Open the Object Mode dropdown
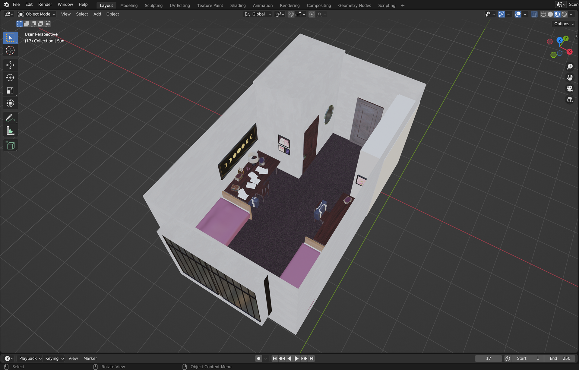Screen dimensions: 579x370 pos(37,14)
